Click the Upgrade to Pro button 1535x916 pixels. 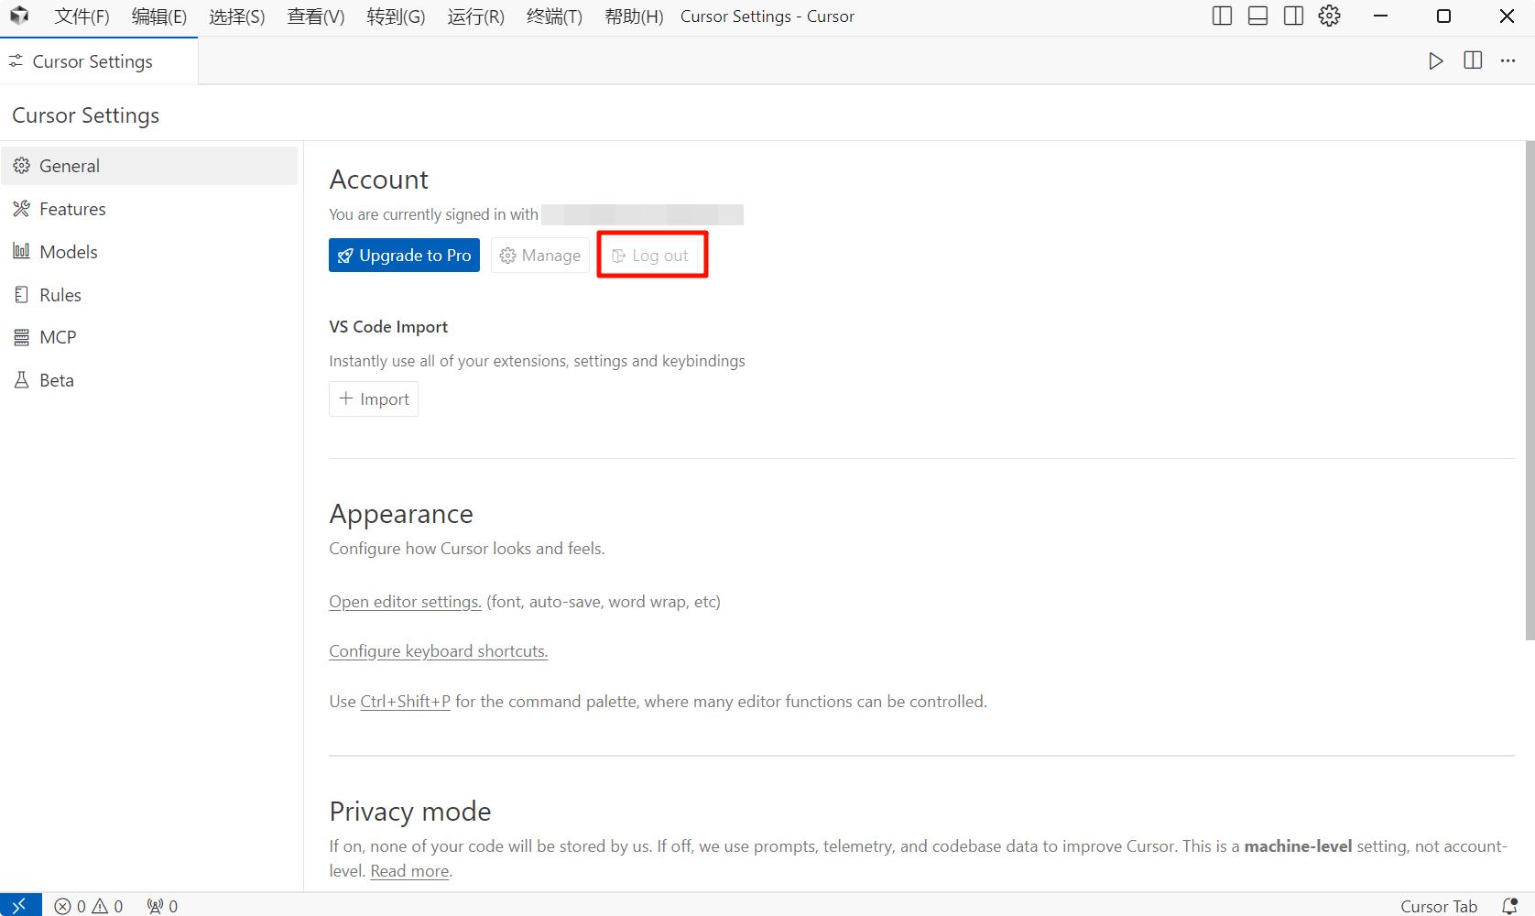pos(404,256)
